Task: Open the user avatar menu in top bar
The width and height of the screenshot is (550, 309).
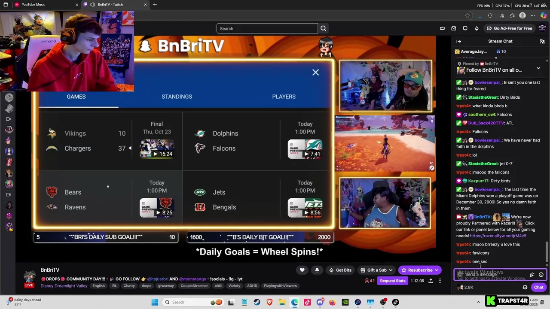Action: point(542,28)
